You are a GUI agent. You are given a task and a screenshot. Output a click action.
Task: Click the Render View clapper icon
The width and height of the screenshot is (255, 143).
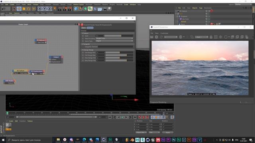click(x=60, y=9)
